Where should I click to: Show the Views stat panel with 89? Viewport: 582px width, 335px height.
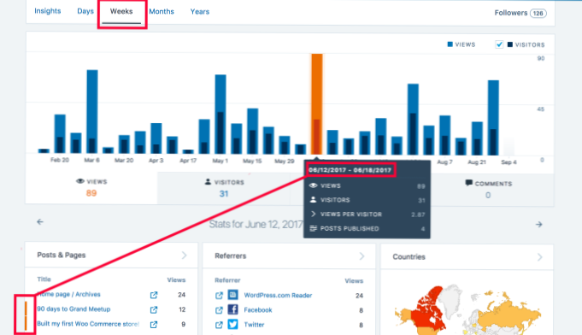coord(91,188)
